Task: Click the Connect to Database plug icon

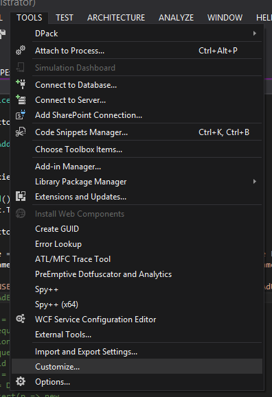Action: pos(21,84)
